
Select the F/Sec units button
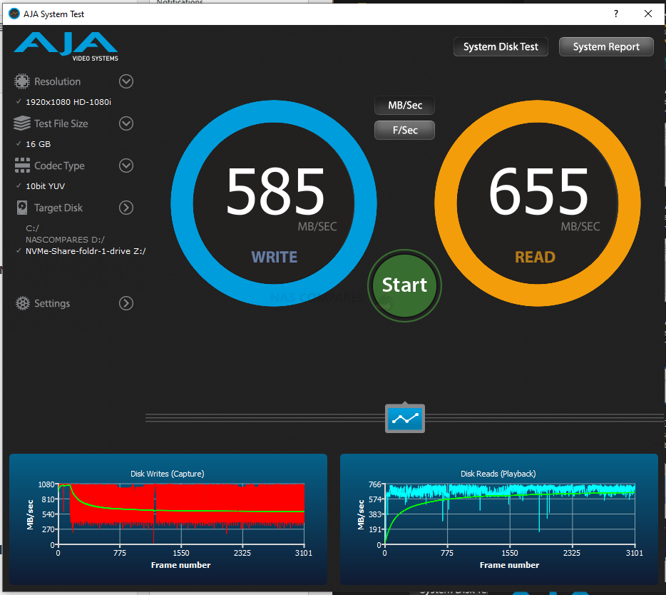[405, 130]
